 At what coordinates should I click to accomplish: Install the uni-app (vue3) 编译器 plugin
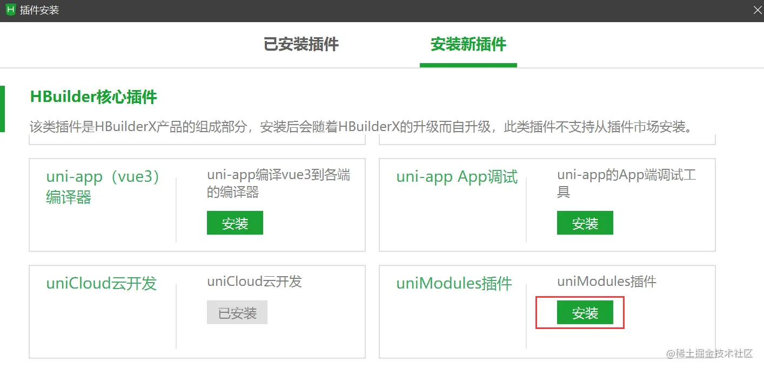pyautogui.click(x=235, y=223)
